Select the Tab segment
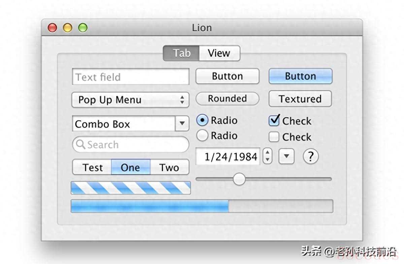This screenshot has width=404, height=264. pos(181,53)
